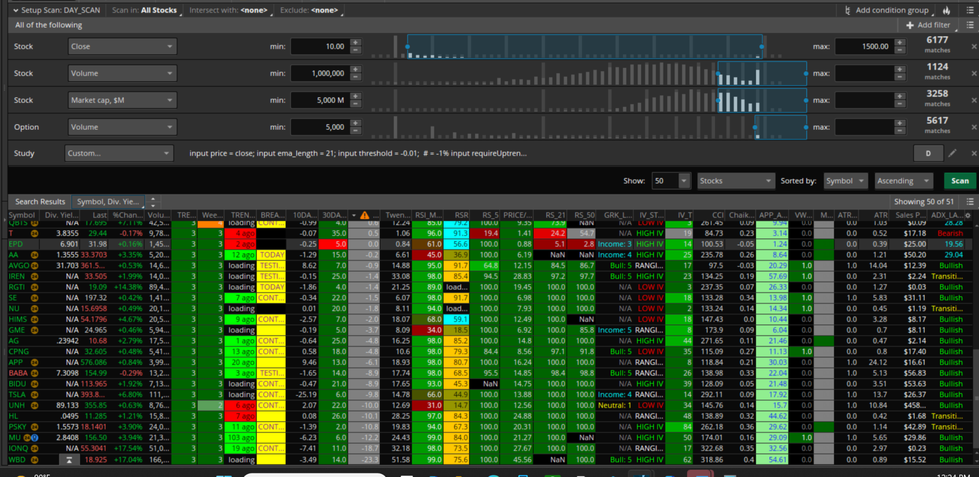979x477 pixels.
Task: Collapse the Setup Scan DAY_SCAN section
Action: (16, 10)
